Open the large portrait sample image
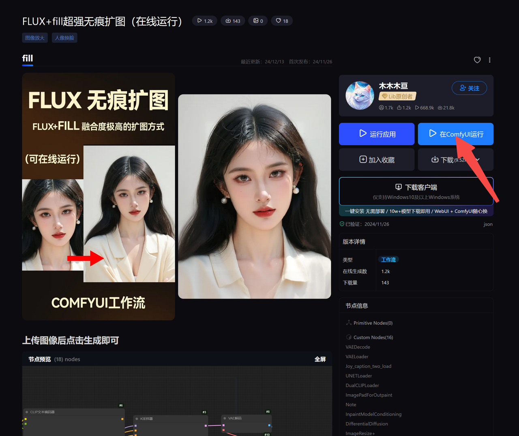The image size is (519, 436). (x=254, y=197)
